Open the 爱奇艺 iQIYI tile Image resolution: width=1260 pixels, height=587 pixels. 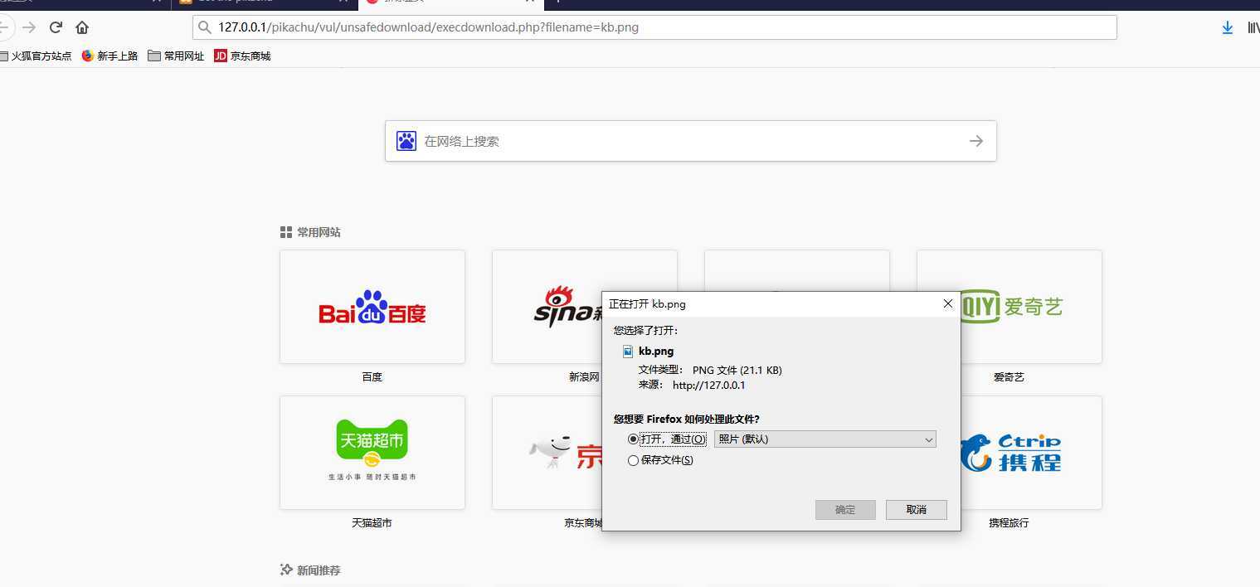[1030, 307]
